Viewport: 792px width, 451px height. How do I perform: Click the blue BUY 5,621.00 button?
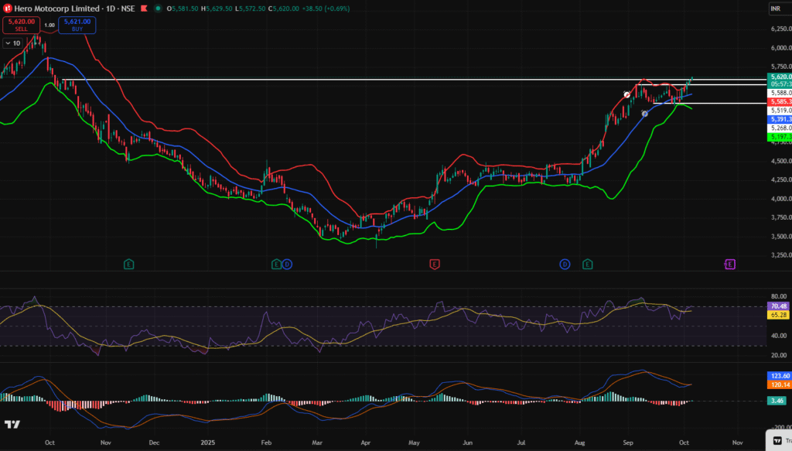click(x=77, y=26)
